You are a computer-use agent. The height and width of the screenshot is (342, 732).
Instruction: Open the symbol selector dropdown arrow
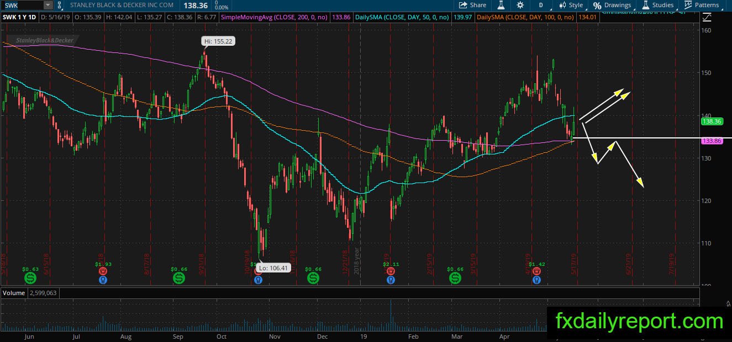tap(48, 5)
